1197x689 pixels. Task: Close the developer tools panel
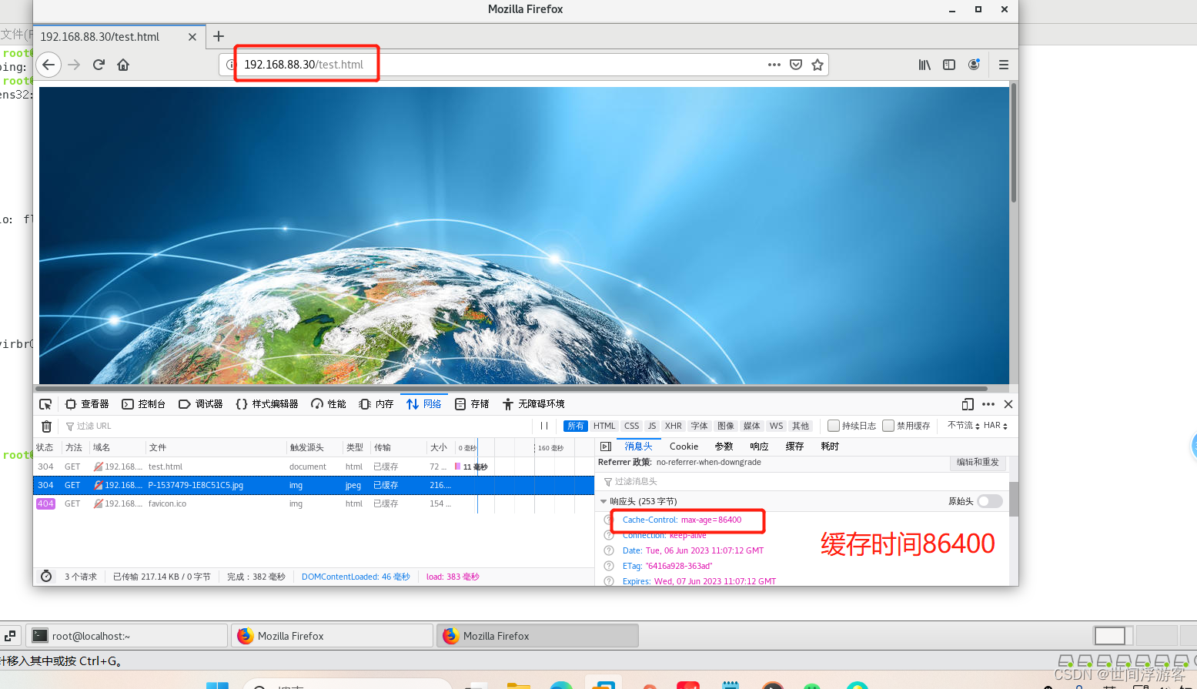(1008, 404)
